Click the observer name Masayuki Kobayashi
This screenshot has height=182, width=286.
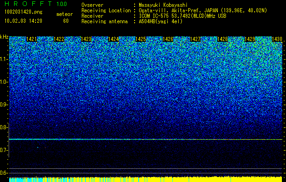[163, 5]
